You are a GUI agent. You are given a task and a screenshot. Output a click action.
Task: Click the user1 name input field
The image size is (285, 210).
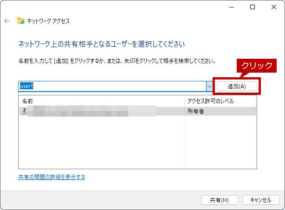click(112, 86)
